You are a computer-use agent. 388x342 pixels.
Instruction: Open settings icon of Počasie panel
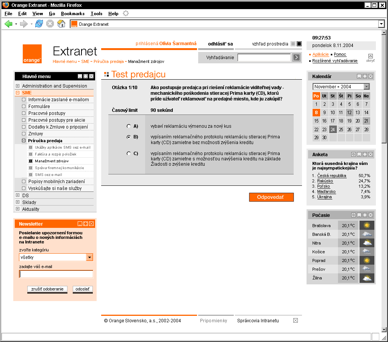[354, 215]
